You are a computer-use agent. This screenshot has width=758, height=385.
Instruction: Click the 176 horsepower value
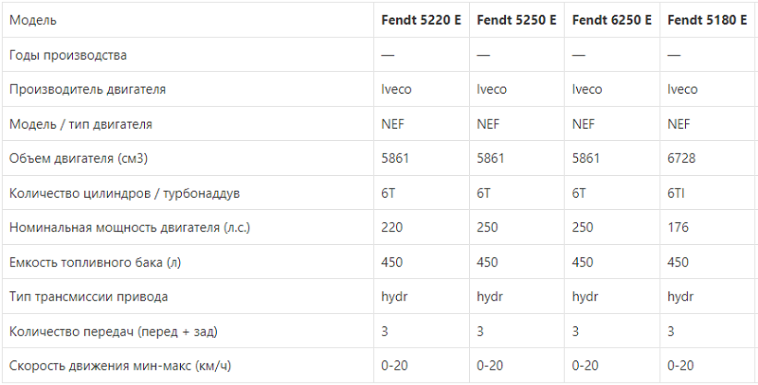tap(677, 227)
